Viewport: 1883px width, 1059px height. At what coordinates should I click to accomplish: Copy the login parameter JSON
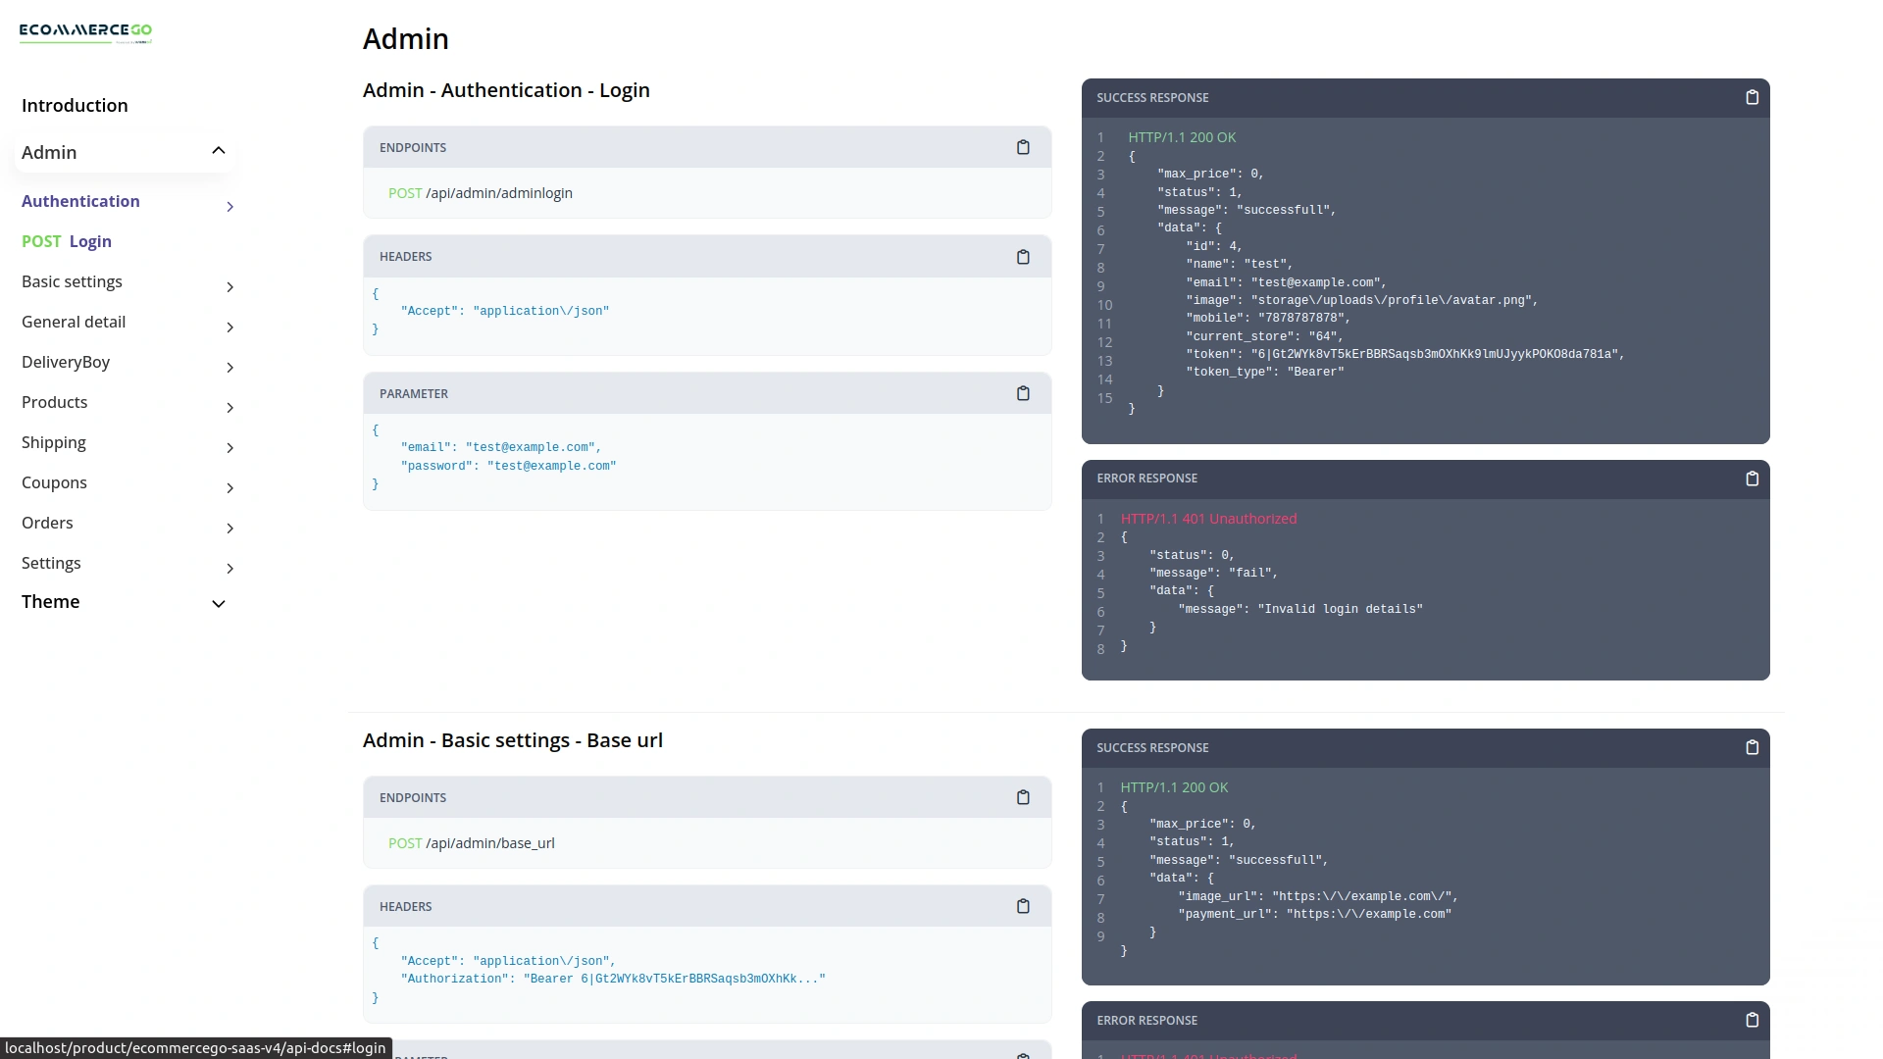tap(1023, 393)
